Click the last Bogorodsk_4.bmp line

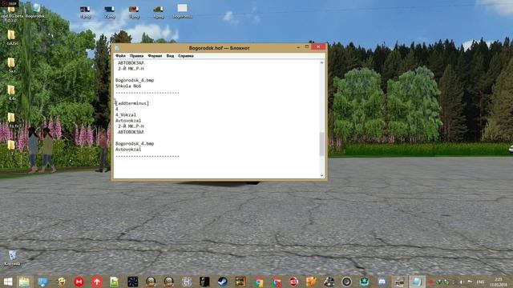coord(135,143)
